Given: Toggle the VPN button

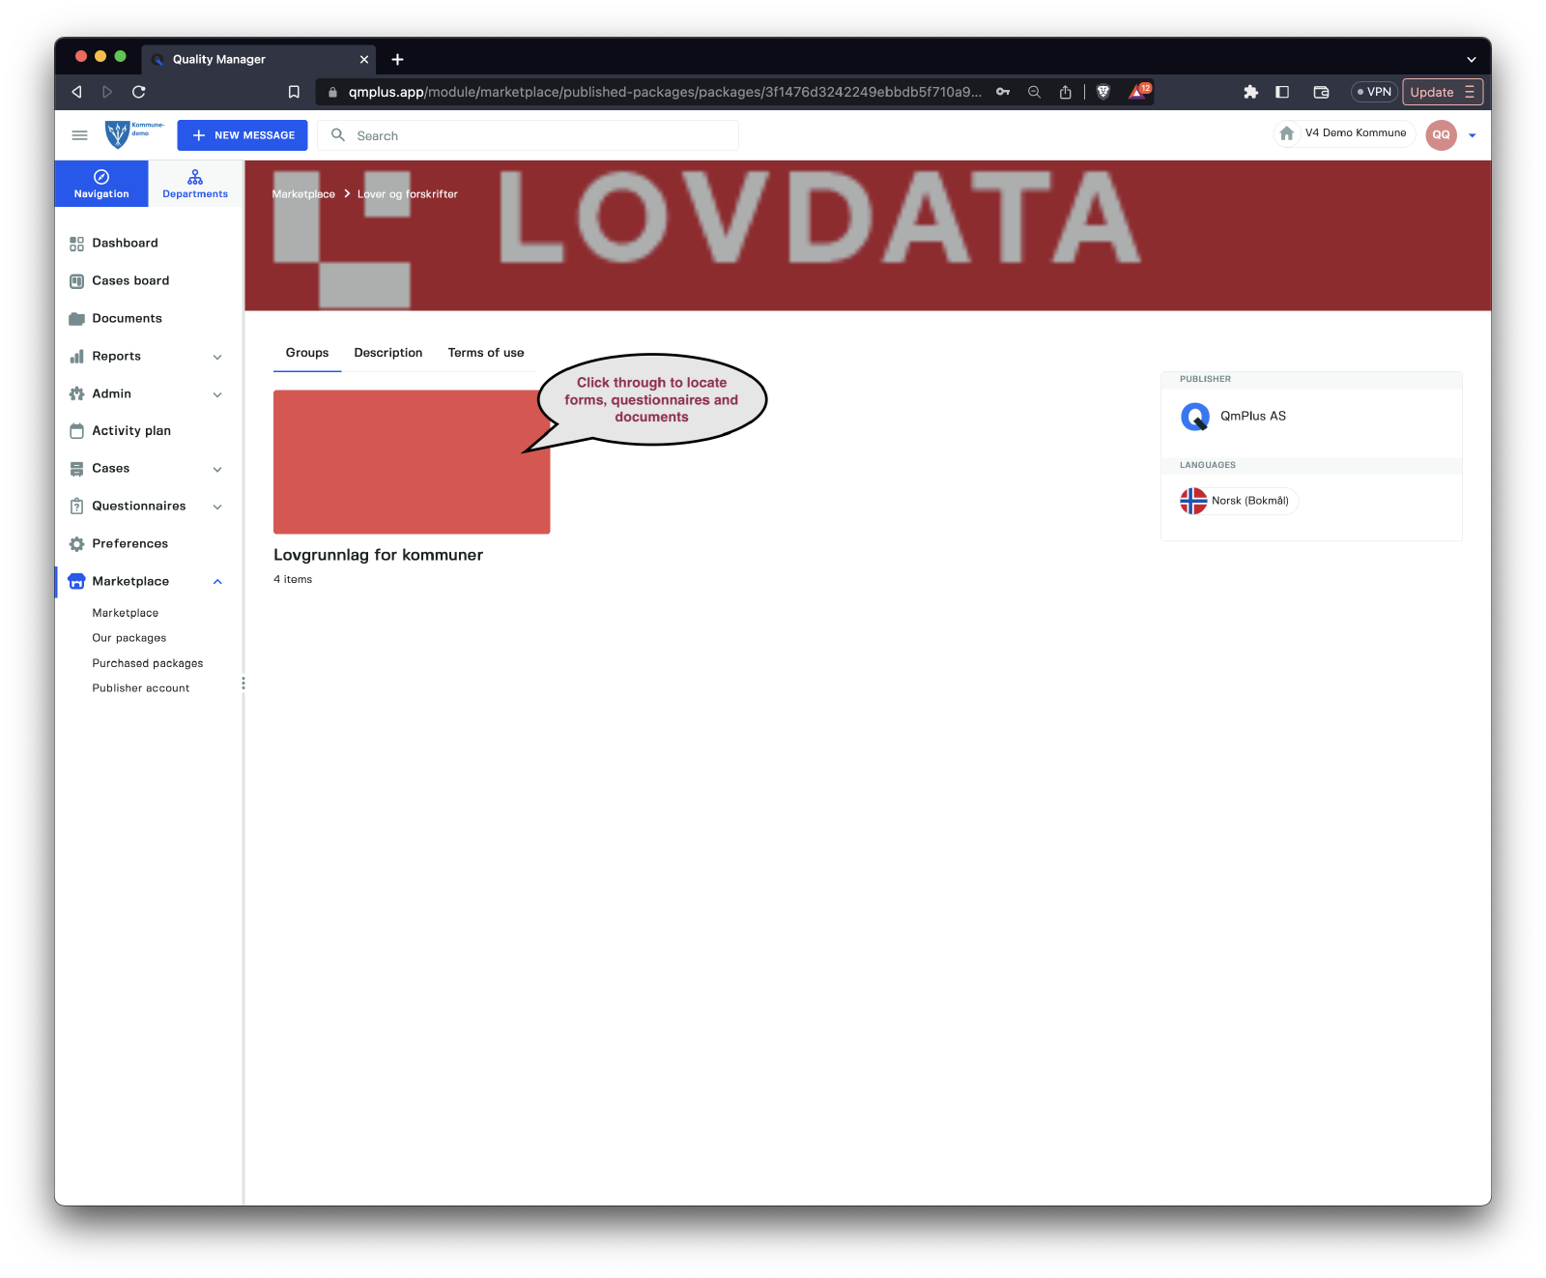Looking at the screenshot, I should pyautogui.click(x=1374, y=92).
